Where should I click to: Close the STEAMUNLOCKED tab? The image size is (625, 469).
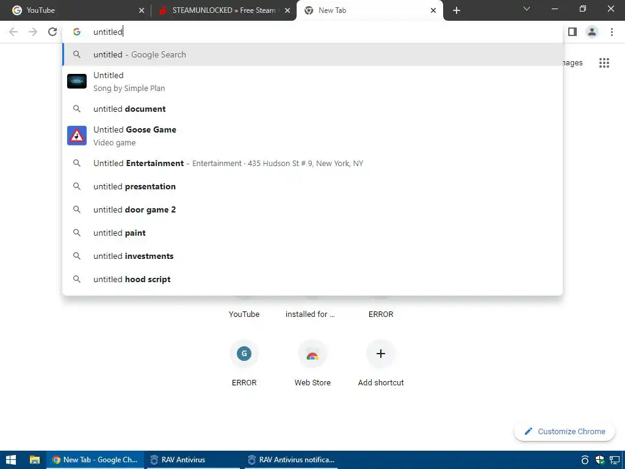287,11
